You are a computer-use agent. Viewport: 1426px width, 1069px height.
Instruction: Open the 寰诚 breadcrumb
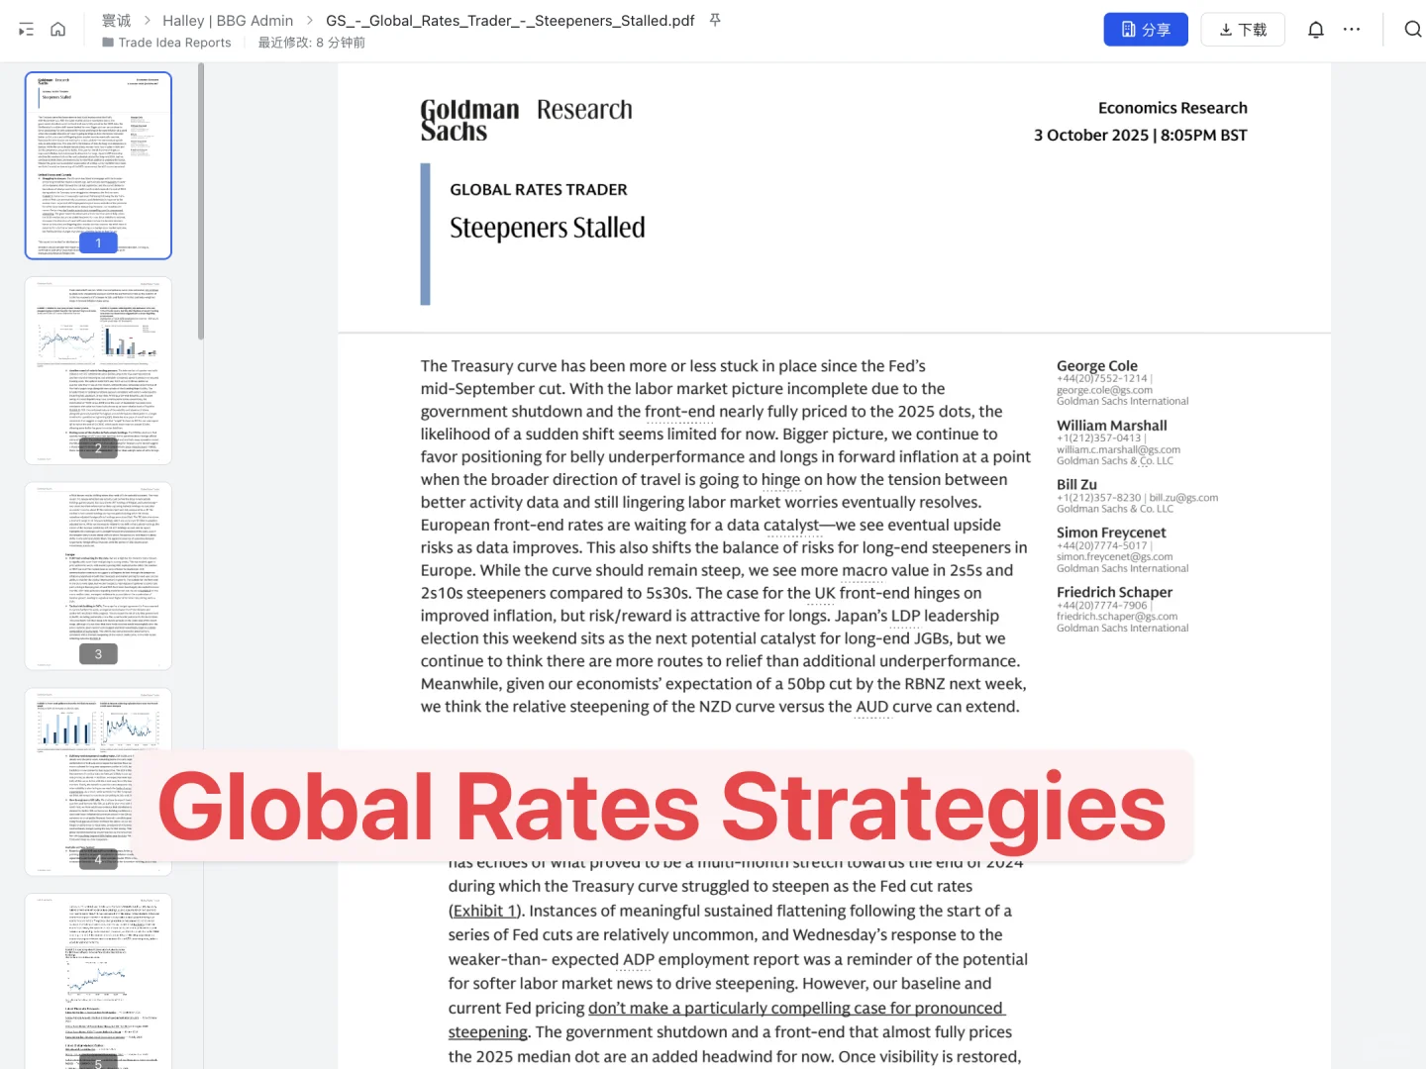[x=116, y=20]
